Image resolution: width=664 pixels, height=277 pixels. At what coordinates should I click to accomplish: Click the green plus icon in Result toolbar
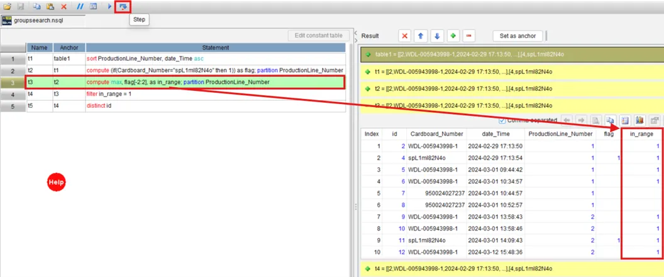[x=453, y=36]
